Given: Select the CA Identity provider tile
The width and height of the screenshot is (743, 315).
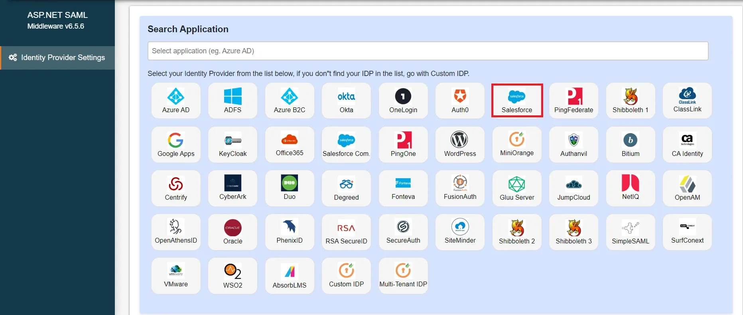Looking at the screenshot, I should [687, 144].
